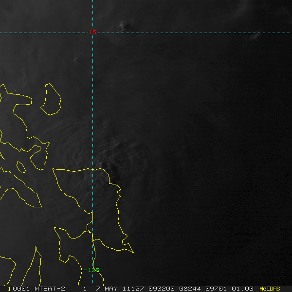292x292 pixels.
Task: Click inside the kidney-shaped island outline
Action: [x=51, y=99]
